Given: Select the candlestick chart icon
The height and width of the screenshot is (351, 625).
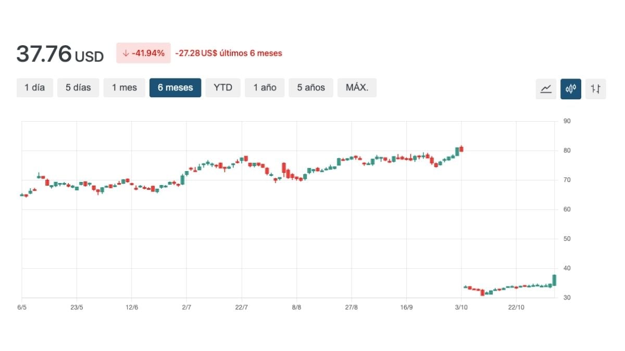Looking at the screenshot, I should [571, 88].
